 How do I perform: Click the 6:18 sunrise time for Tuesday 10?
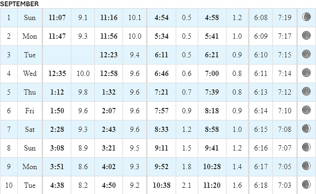pyautogui.click(x=261, y=185)
